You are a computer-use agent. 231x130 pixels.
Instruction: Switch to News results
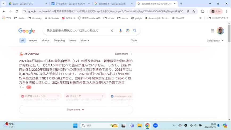[x=73, y=40]
